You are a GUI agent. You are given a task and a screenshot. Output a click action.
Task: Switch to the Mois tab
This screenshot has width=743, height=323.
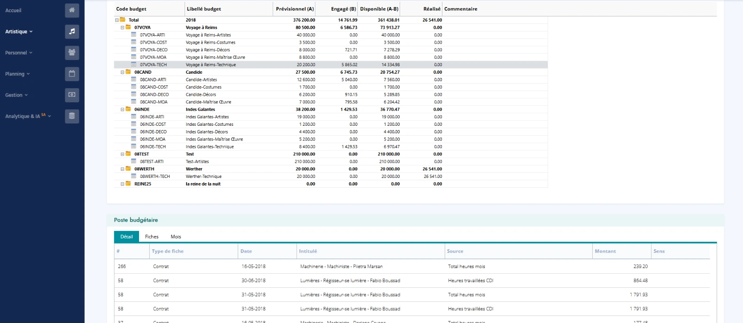pyautogui.click(x=176, y=237)
